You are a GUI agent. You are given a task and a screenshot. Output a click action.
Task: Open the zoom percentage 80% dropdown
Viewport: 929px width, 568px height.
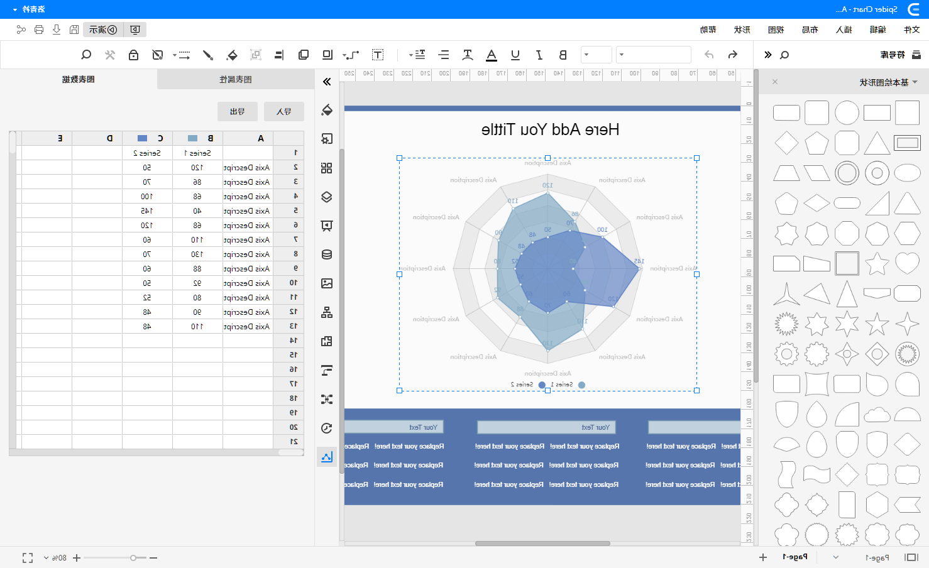click(x=55, y=557)
